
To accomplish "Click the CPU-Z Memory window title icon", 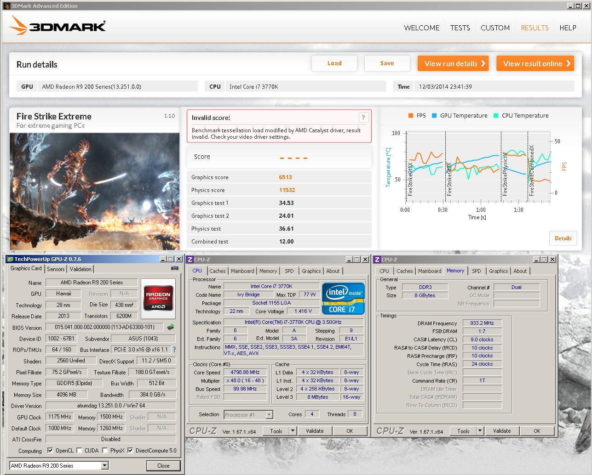I will pos(377,260).
